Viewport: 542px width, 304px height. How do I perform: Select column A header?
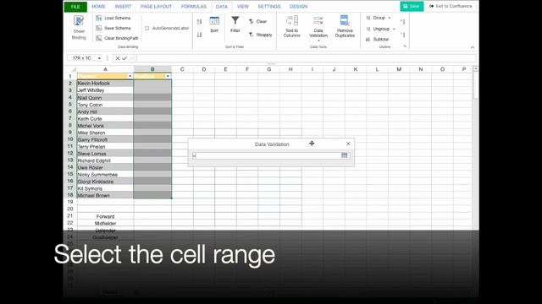click(105, 69)
